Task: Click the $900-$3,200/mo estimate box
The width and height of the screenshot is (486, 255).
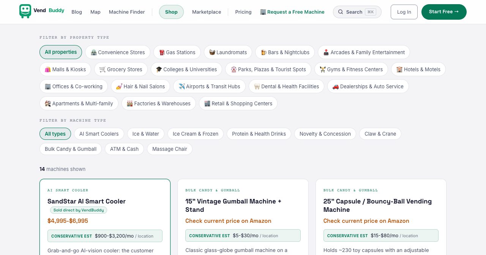Action: pyautogui.click(x=105, y=236)
